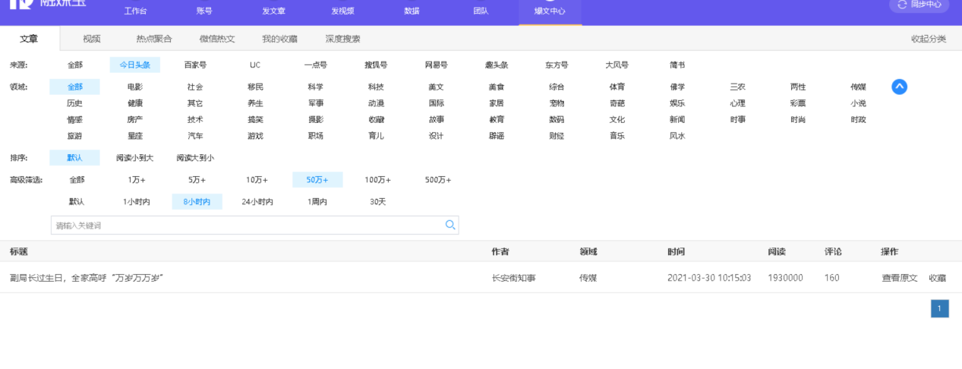
Task: Select 百家号 as the source
Action: (195, 65)
